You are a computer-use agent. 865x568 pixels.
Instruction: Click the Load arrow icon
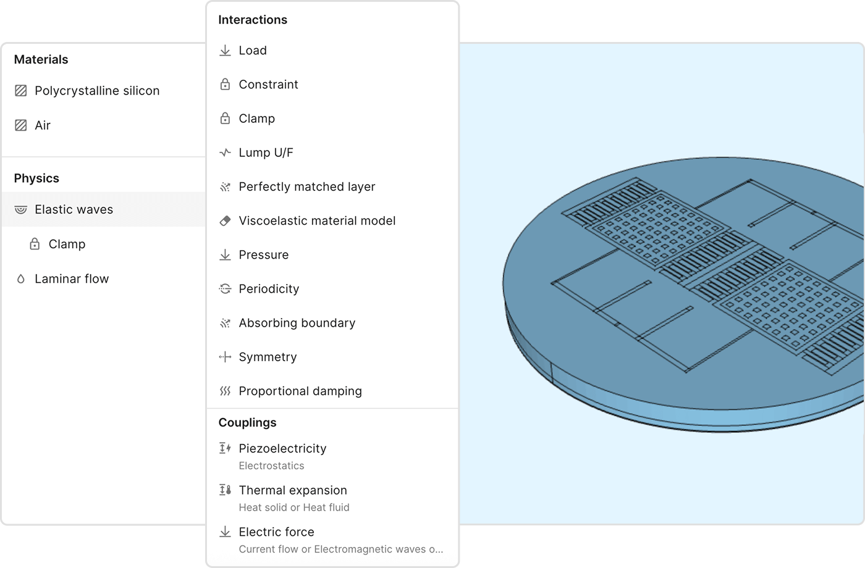coord(225,51)
